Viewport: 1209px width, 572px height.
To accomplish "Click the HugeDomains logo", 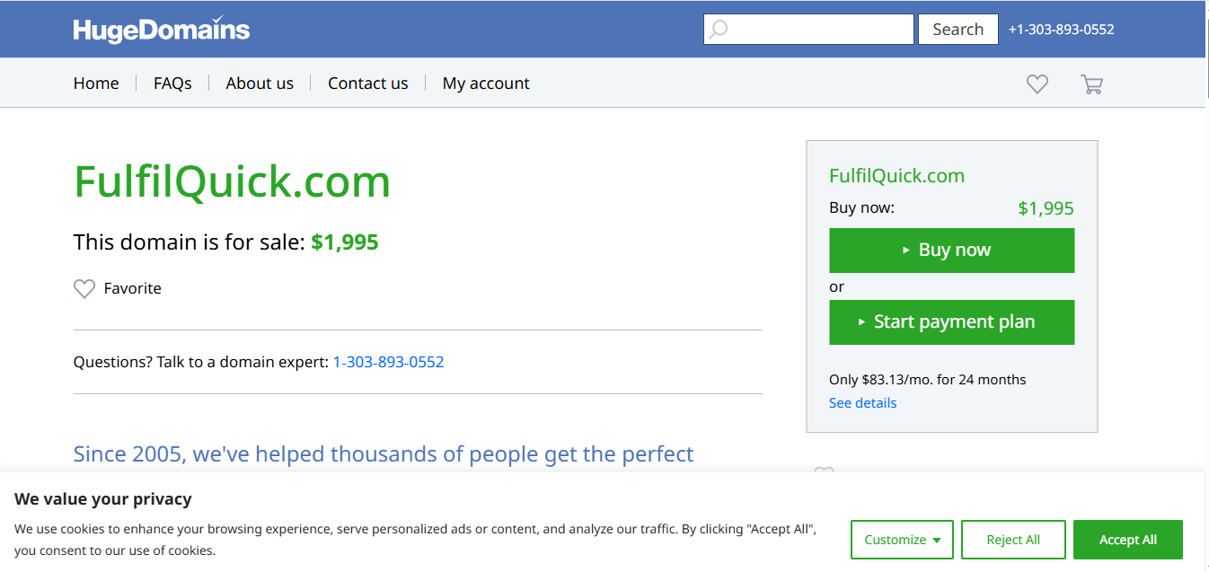I will tap(162, 30).
